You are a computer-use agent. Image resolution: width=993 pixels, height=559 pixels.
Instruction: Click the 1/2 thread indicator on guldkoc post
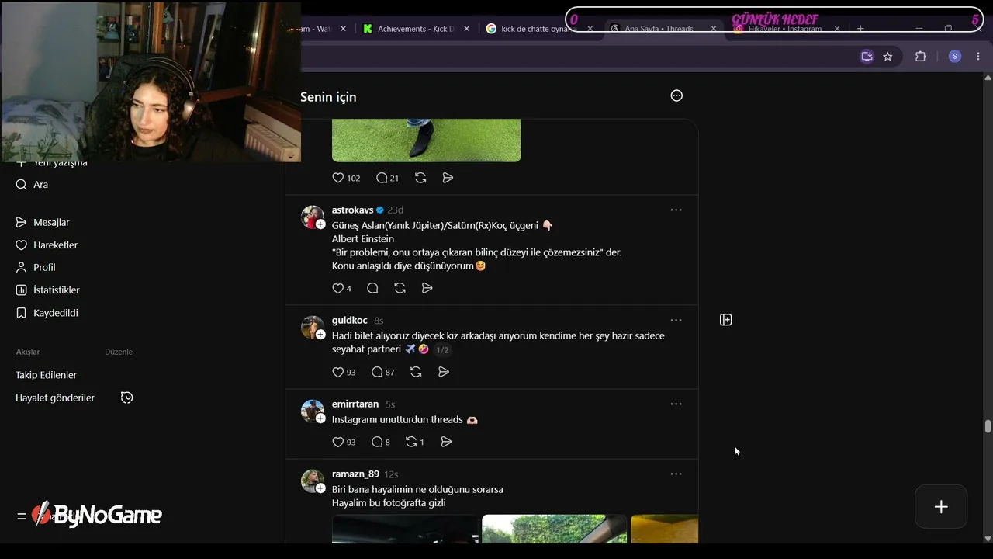click(442, 350)
